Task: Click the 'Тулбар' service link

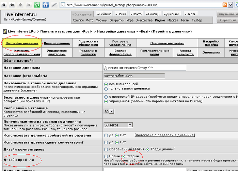Action: click(x=197, y=20)
